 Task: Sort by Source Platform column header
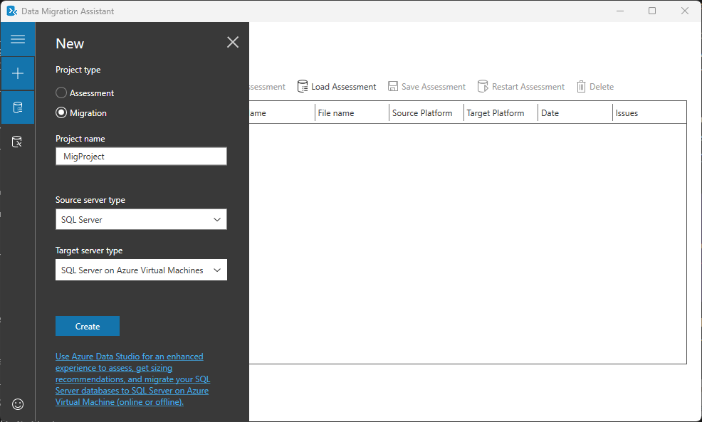[x=426, y=112]
